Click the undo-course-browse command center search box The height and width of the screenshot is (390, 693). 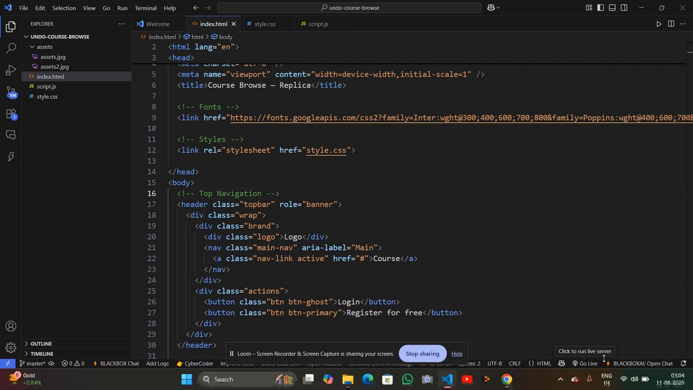pos(349,8)
